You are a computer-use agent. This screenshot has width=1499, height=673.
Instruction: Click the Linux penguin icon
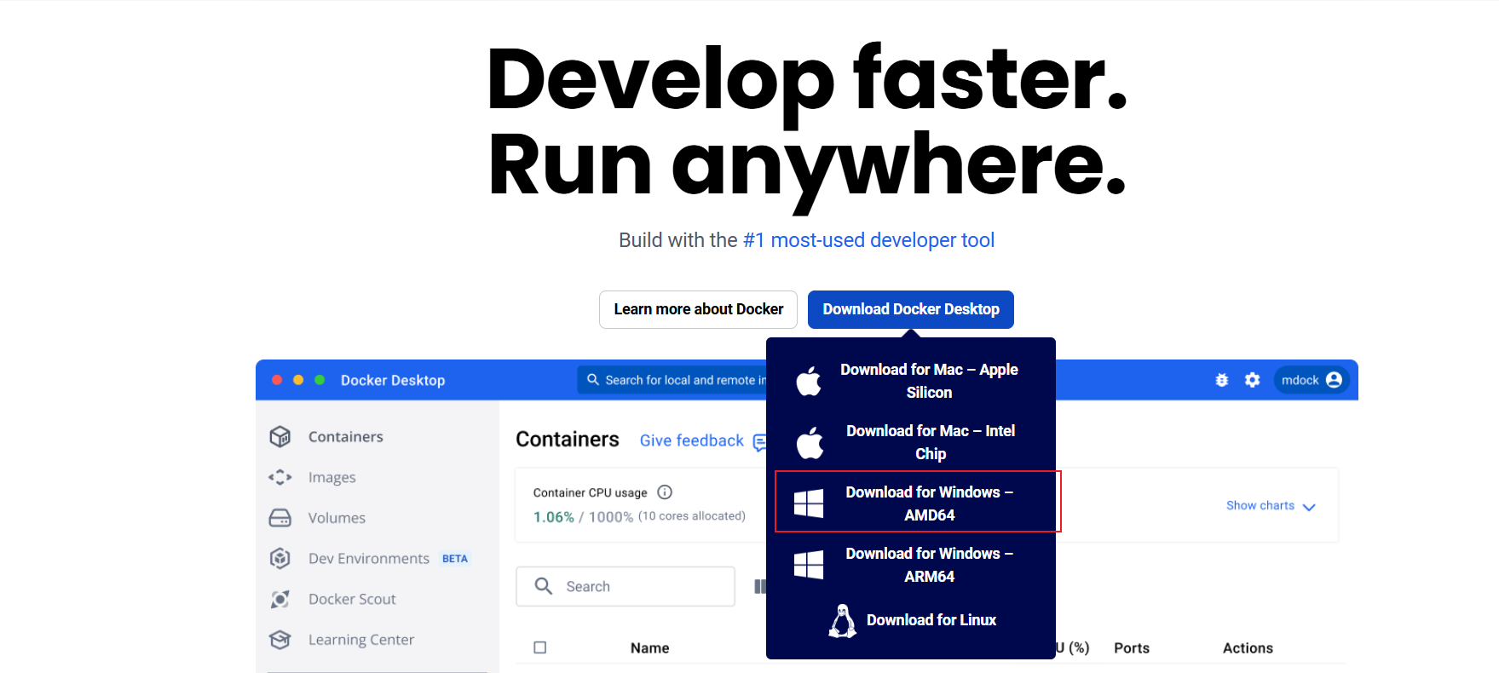(x=843, y=621)
